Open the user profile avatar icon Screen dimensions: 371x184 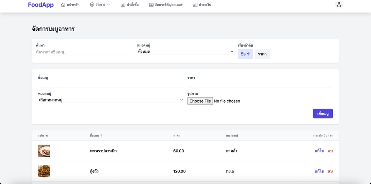coord(339,5)
